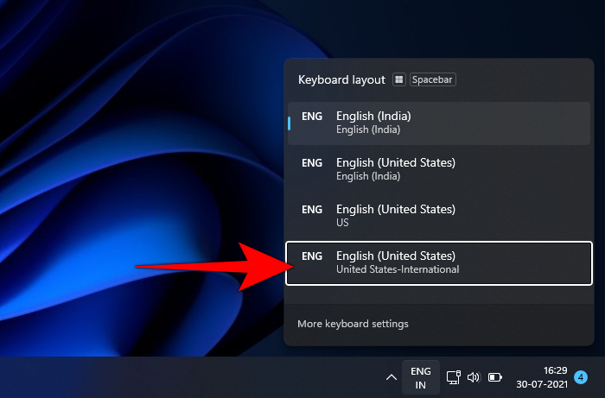Choose English (United States) US layout

point(439,216)
